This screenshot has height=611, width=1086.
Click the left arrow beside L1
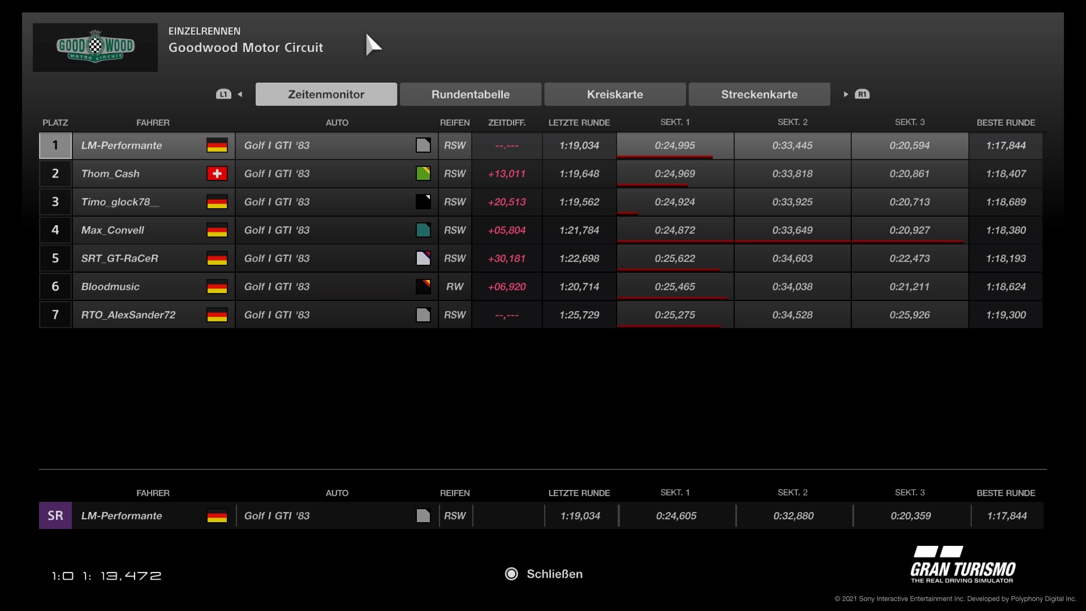(x=240, y=94)
